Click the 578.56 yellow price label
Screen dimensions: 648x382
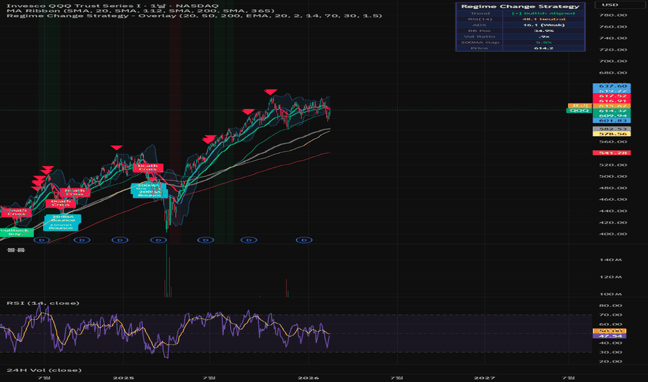(x=612, y=134)
